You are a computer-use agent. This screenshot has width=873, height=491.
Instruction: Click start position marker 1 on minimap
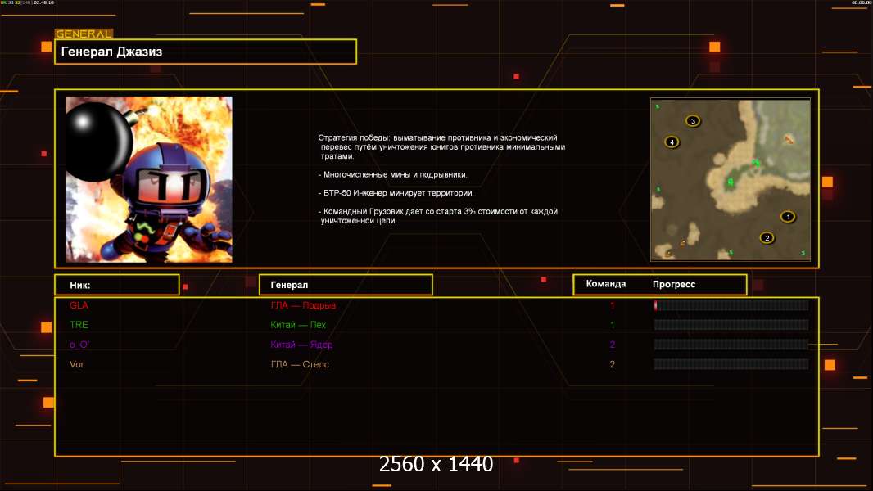[787, 217]
